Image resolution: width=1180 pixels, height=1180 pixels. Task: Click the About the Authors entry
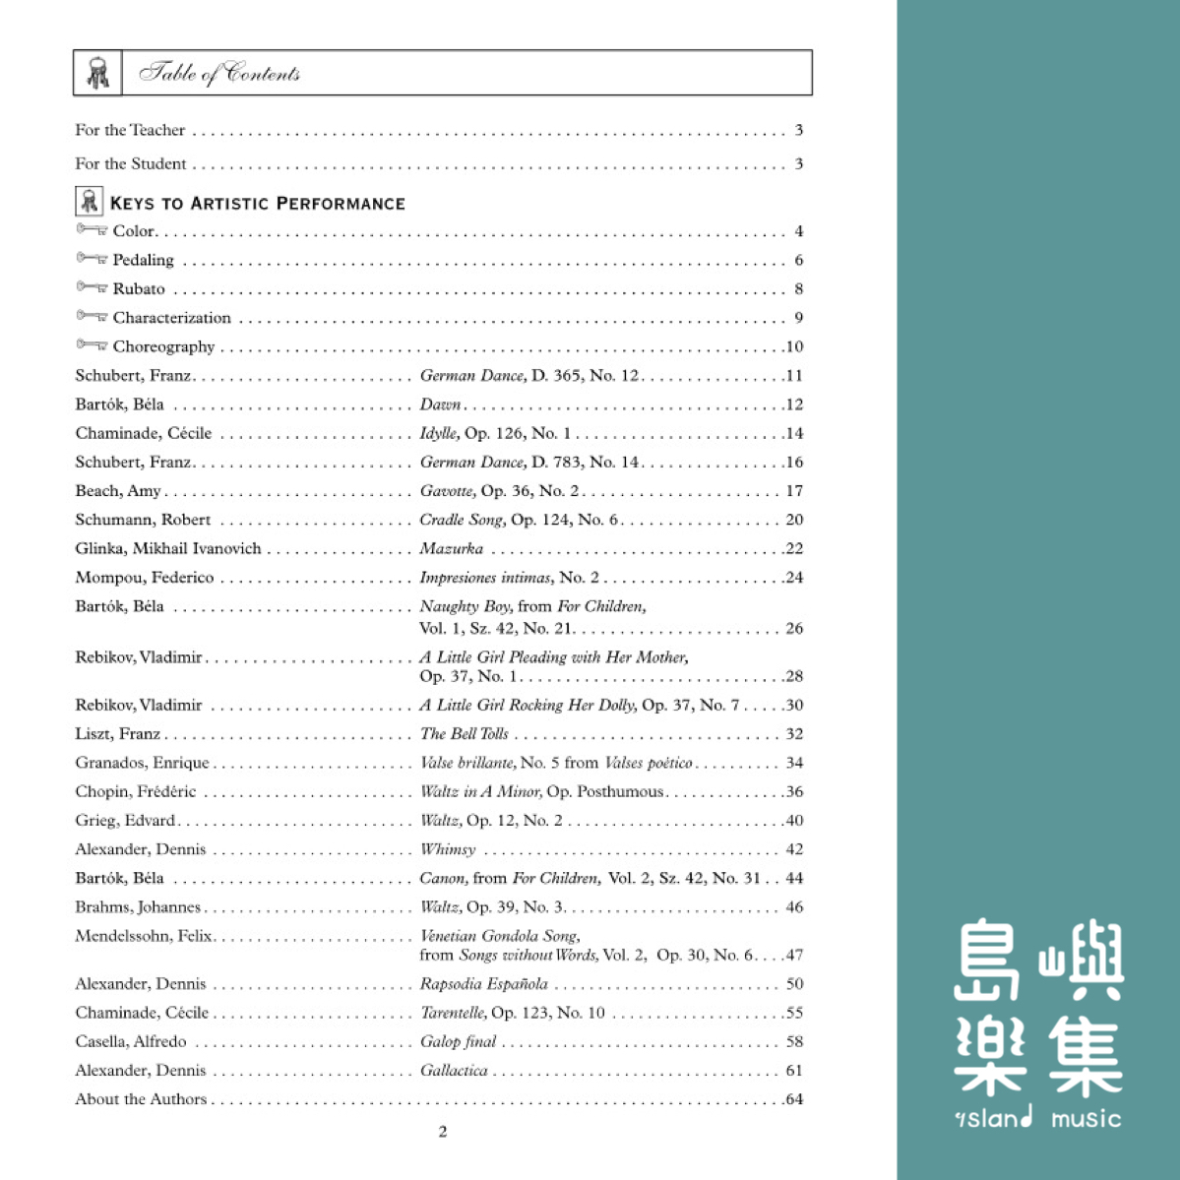point(141,1098)
